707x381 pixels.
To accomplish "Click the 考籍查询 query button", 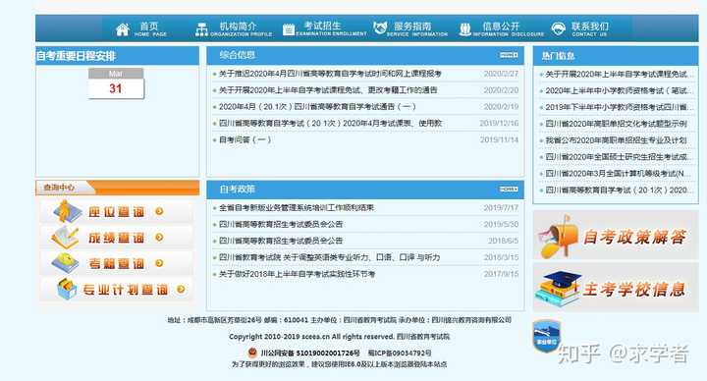I will 116,263.
